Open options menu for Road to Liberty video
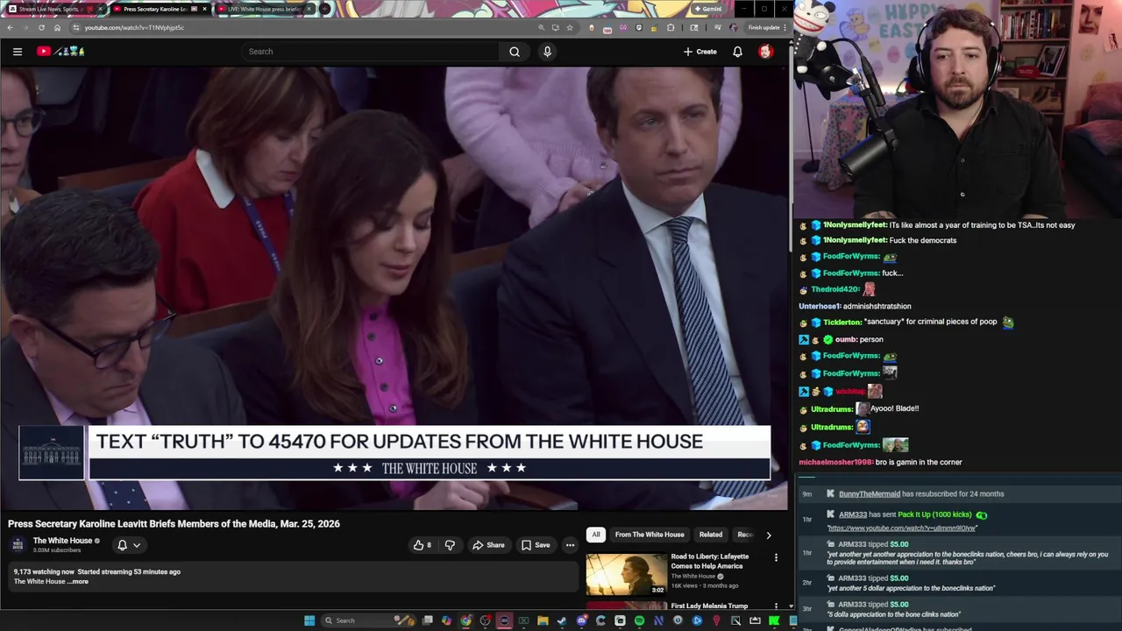 point(776,557)
